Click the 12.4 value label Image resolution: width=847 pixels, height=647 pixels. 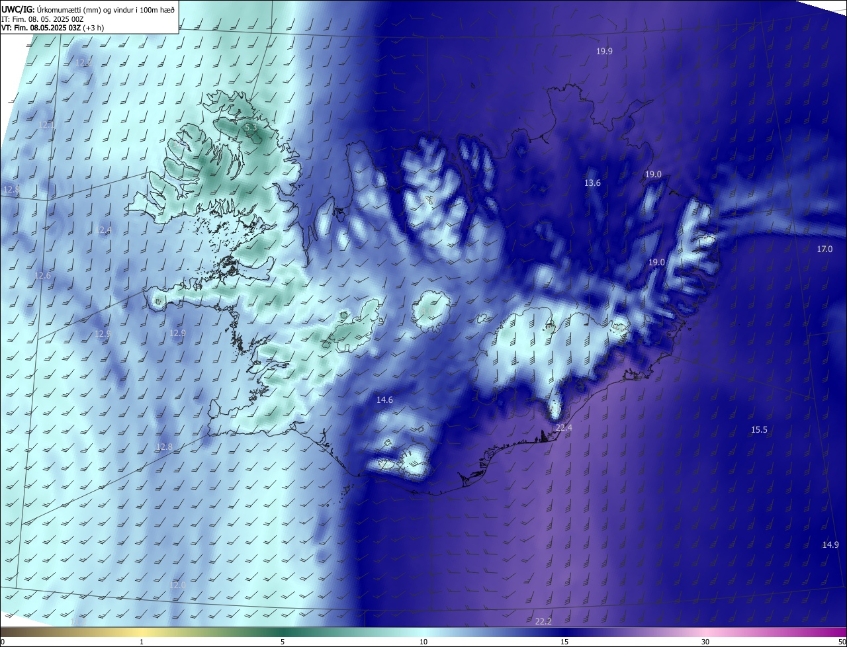pyautogui.click(x=104, y=230)
